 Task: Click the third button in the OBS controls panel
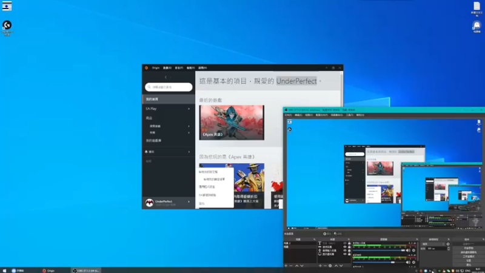click(x=469, y=252)
